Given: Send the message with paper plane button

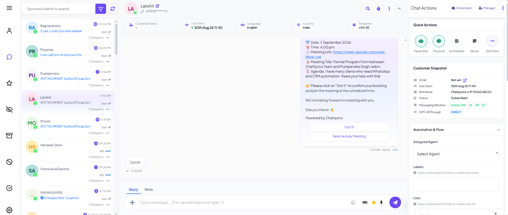Looking at the screenshot, I should click(395, 202).
